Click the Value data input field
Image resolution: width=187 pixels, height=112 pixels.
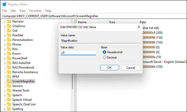[78, 53]
